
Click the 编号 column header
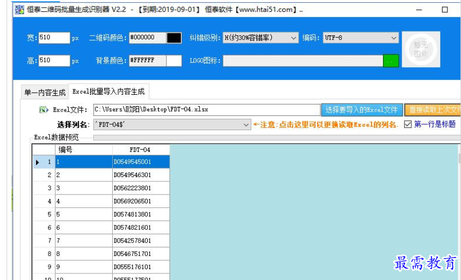tap(84, 150)
